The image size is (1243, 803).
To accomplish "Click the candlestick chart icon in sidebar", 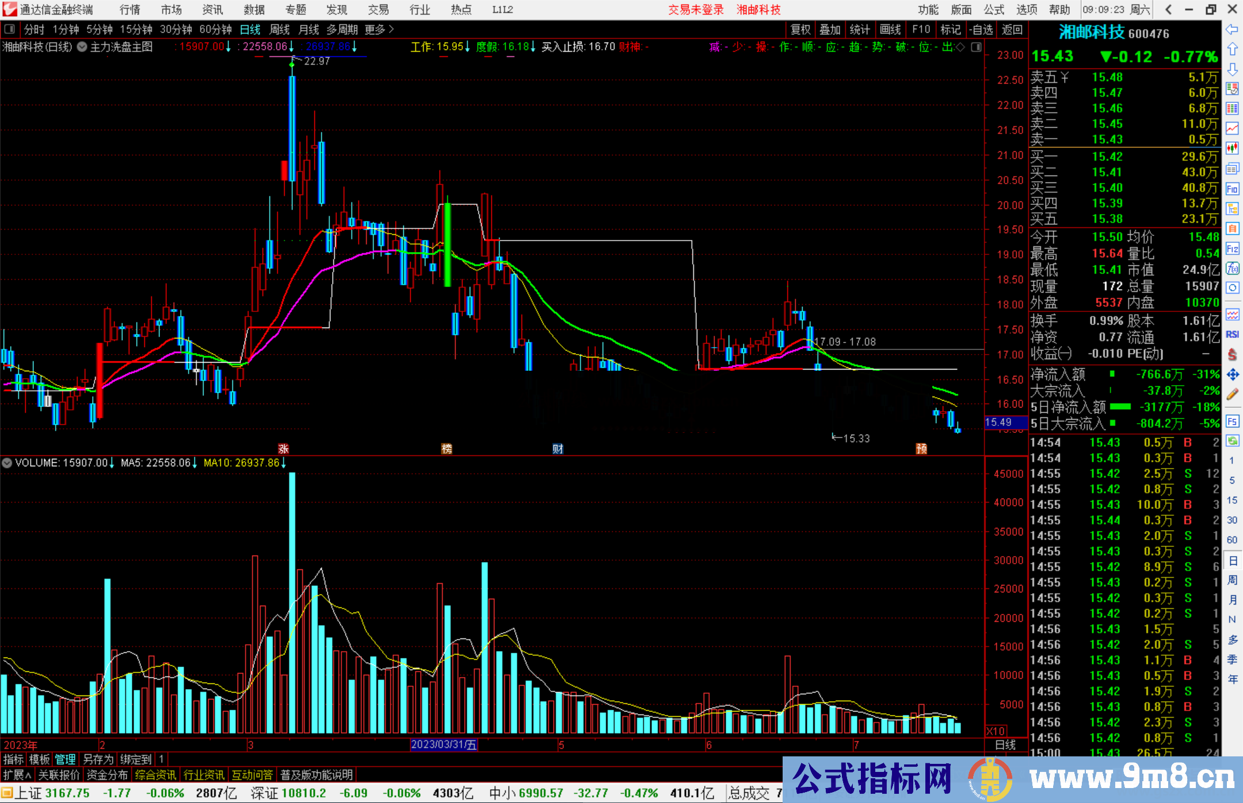I will pos(1232,149).
